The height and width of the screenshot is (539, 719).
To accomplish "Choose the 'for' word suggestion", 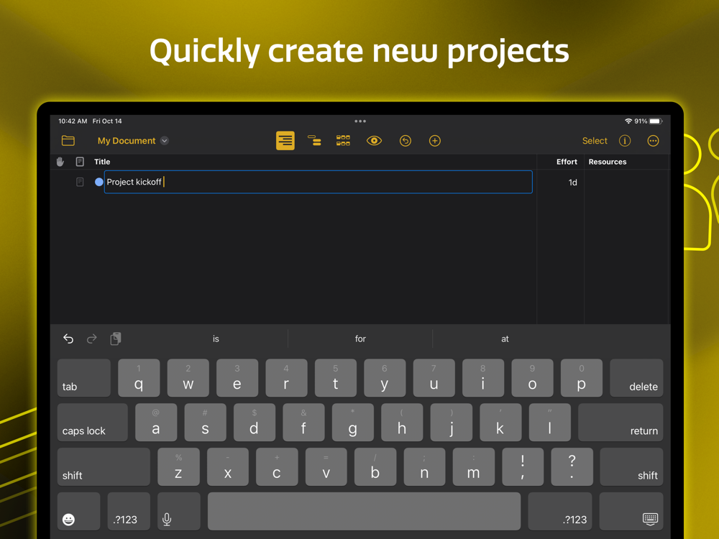I will click(360, 338).
